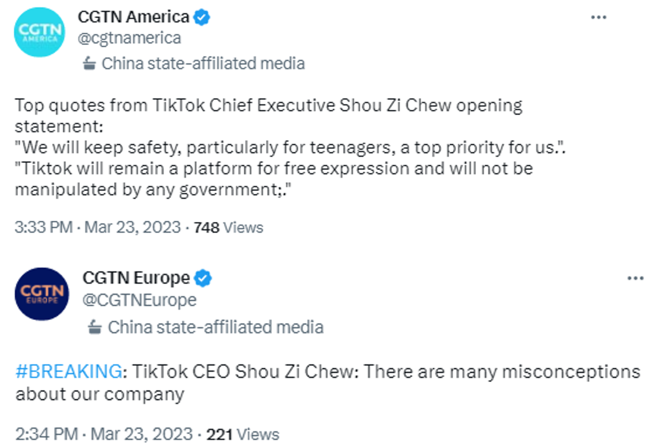Click podium icon beside CGTN Europe label
Viewport: 667px width, 448px height.
(x=95, y=327)
